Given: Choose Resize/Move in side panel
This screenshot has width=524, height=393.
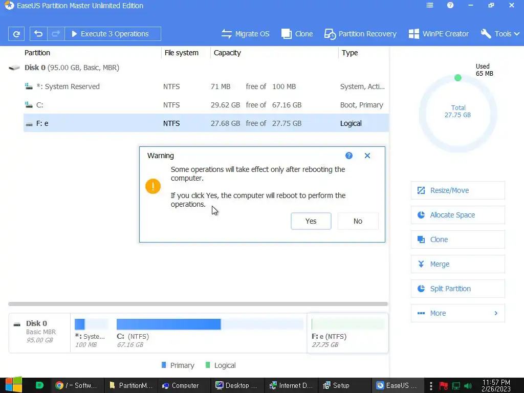Looking at the screenshot, I should point(458,190).
